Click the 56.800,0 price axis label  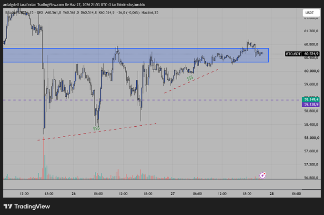311,178
